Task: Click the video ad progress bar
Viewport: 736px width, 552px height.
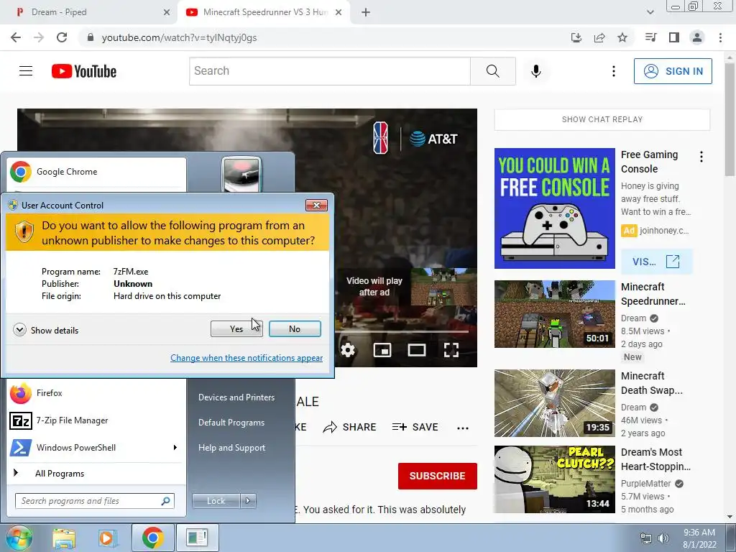Action: 401,331
